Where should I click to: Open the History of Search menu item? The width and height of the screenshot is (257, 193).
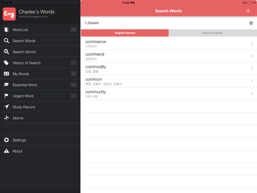[40, 63]
